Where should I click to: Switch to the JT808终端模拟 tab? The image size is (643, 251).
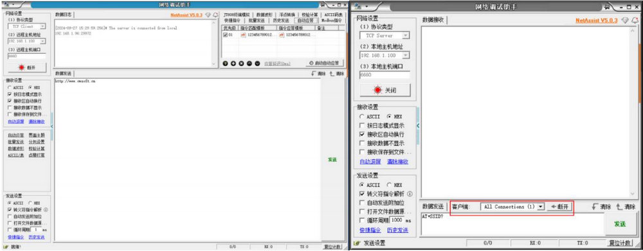click(x=237, y=15)
